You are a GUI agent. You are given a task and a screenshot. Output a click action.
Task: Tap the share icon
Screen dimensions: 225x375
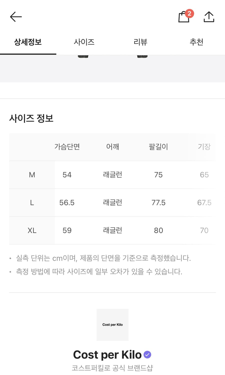tap(209, 17)
